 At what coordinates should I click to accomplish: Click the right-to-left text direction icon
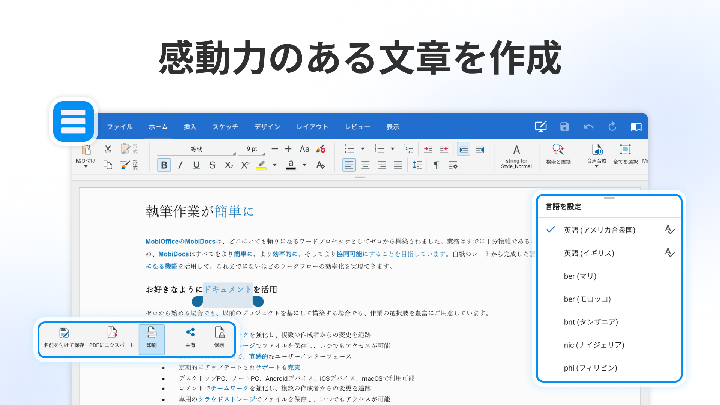480,149
